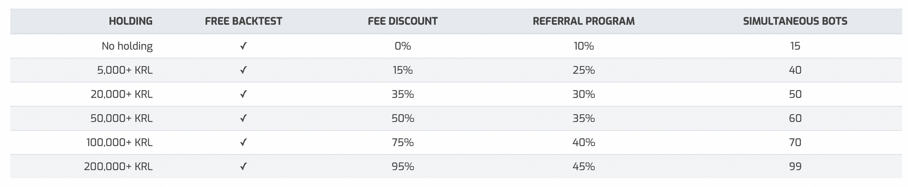Select the FREE BACKTEST column header
Screen dimensions: 908x187
pyautogui.click(x=243, y=21)
